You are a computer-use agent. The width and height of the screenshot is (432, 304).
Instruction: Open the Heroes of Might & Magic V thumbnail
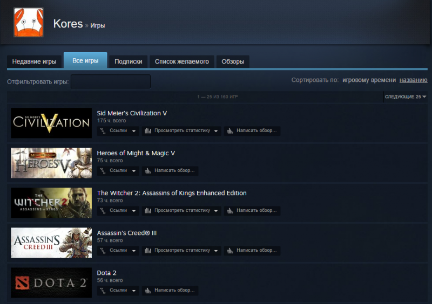pyautogui.click(x=51, y=163)
